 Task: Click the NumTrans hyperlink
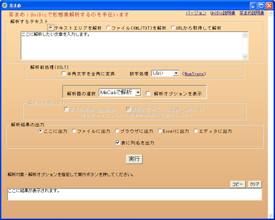pos(194,74)
